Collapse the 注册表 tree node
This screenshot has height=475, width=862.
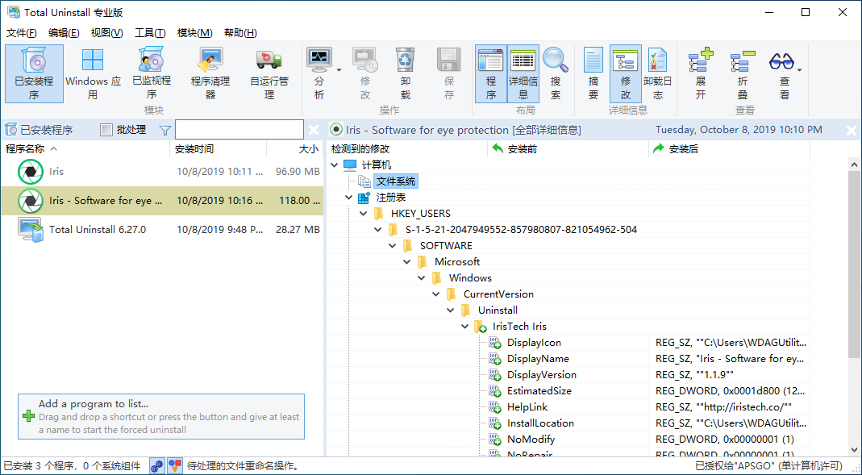tap(349, 198)
